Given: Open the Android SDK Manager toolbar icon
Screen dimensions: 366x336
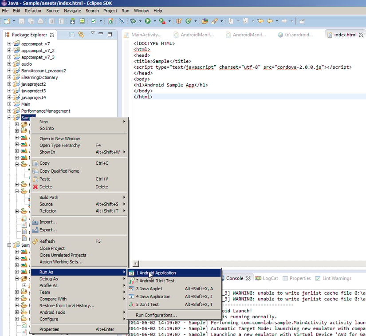Looking at the screenshot, I should click(x=73, y=21).
